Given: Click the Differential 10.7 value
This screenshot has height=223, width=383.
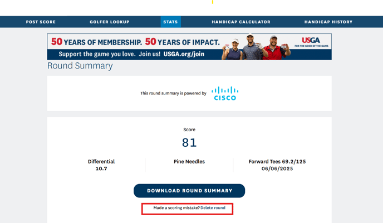Looking at the screenshot, I should click(101, 169).
